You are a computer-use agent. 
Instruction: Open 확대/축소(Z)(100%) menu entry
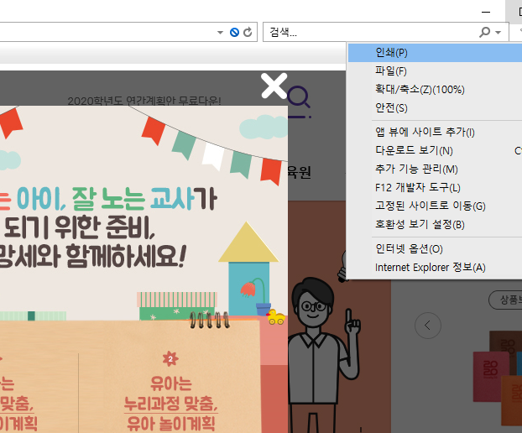point(435,89)
